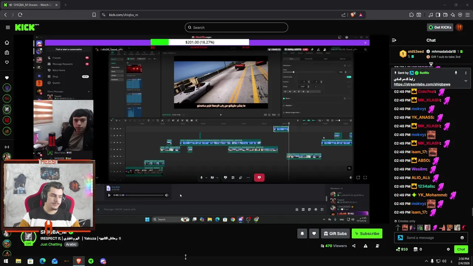Image resolution: width=473 pixels, height=266 pixels.
Task: Bookmark this page with the bookmark icon
Action: click(94, 15)
